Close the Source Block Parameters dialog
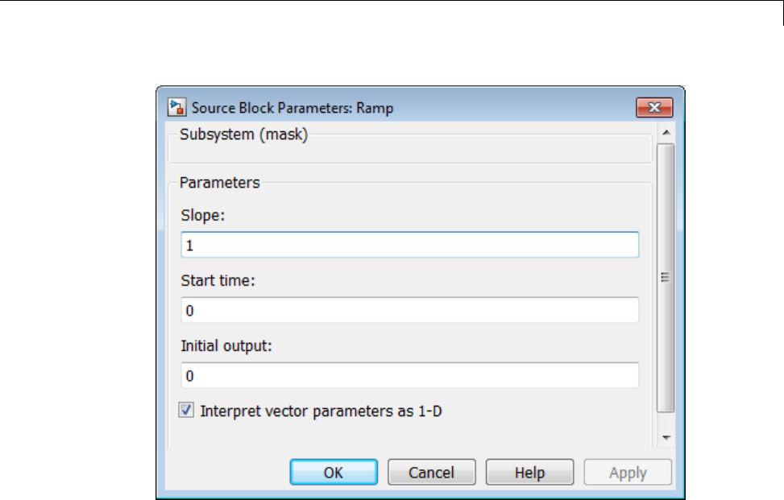Viewport: 784px width, 500px height. [654, 107]
